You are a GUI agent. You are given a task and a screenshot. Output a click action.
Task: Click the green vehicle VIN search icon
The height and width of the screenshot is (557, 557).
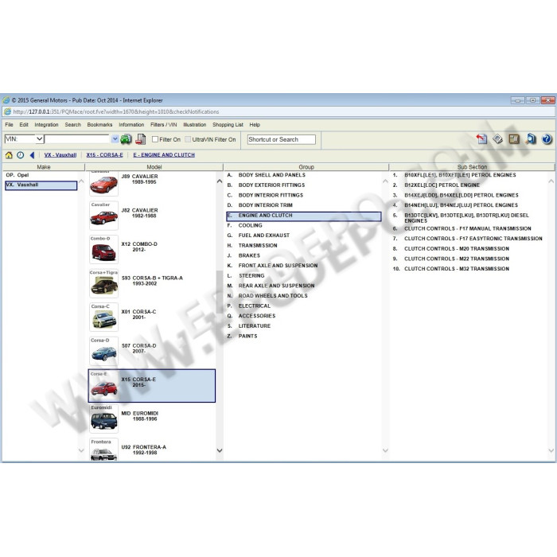pyautogui.click(x=126, y=139)
